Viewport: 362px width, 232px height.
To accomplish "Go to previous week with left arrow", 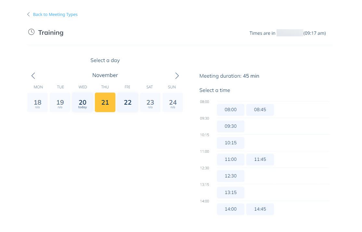I will pyautogui.click(x=33, y=75).
